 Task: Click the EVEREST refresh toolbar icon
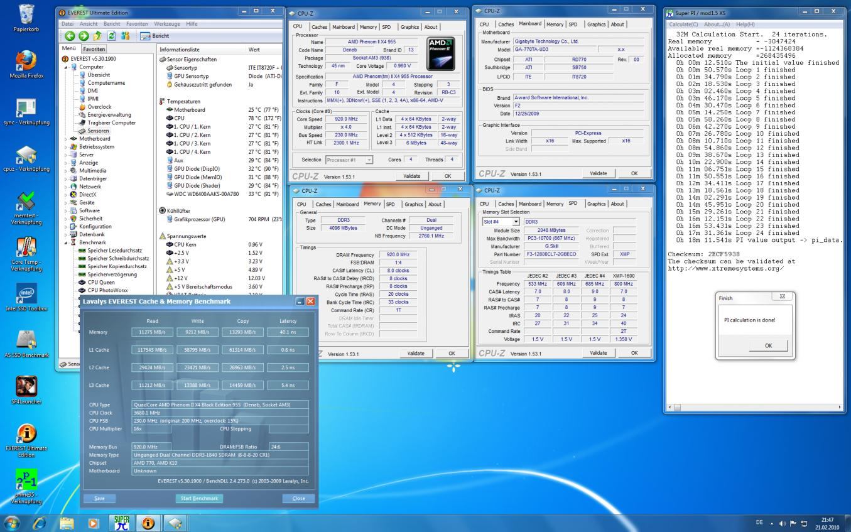coord(112,36)
